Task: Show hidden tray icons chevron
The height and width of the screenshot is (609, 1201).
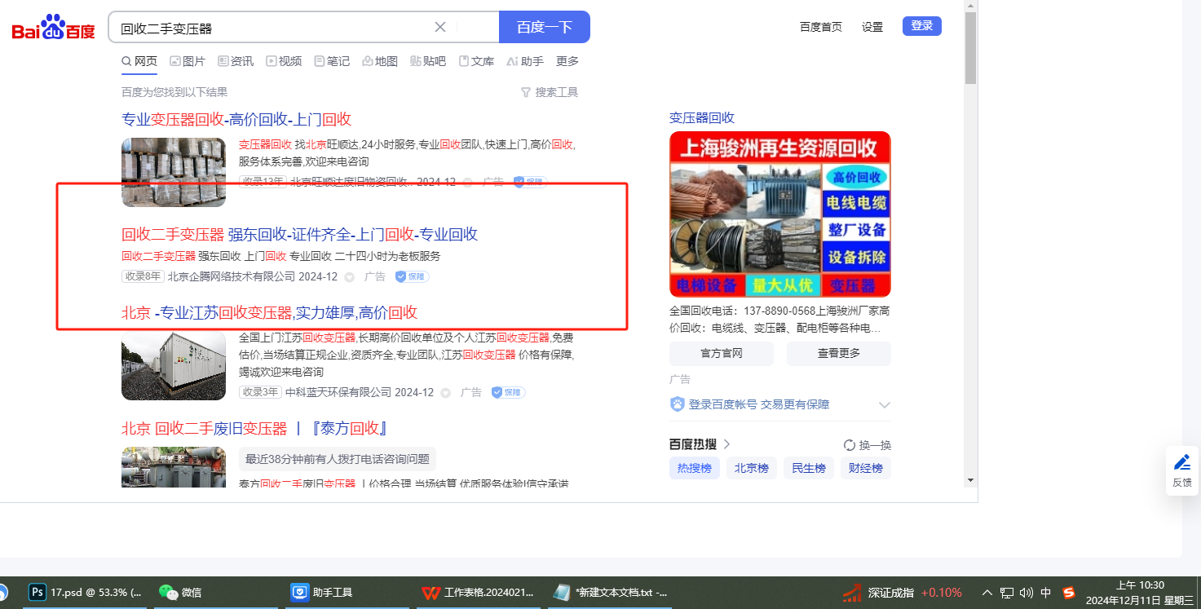Action: click(987, 593)
